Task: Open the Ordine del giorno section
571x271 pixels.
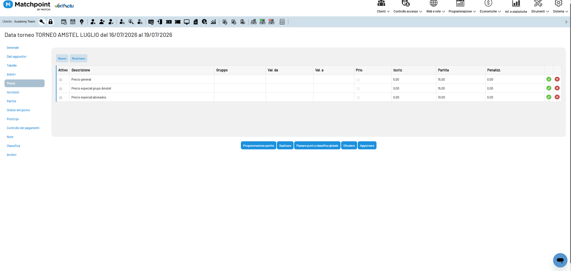Action: pos(18,110)
